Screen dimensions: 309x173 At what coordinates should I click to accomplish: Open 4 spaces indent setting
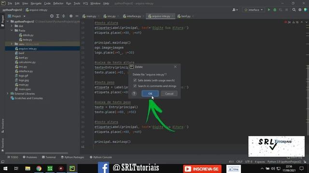[260, 162]
